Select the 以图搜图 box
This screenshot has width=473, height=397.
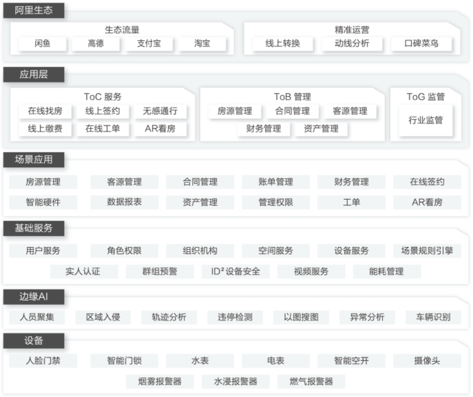301,317
